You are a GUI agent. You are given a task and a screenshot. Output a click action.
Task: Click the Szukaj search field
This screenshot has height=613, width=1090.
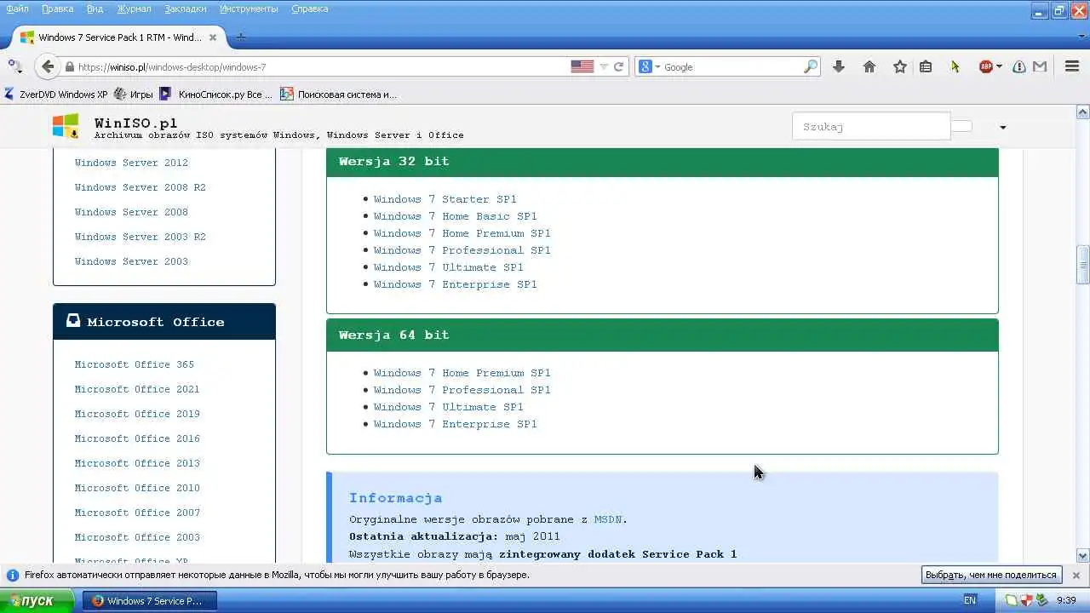coord(871,126)
